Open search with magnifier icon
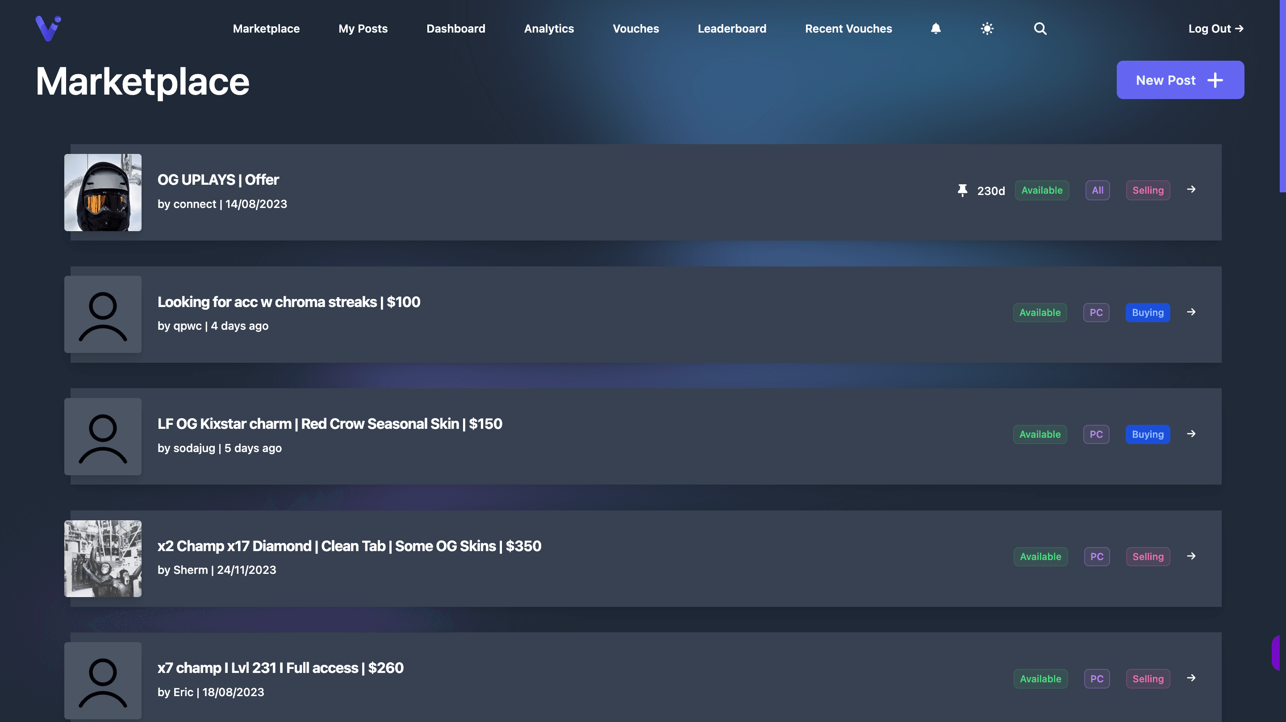 1040,29
